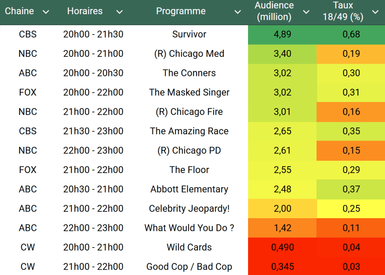Click The Masked Singer cell

(189, 92)
